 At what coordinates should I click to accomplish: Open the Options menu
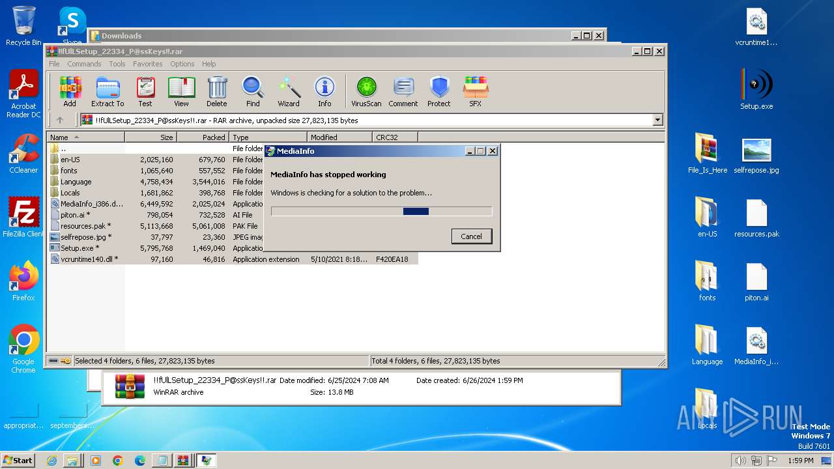182,64
